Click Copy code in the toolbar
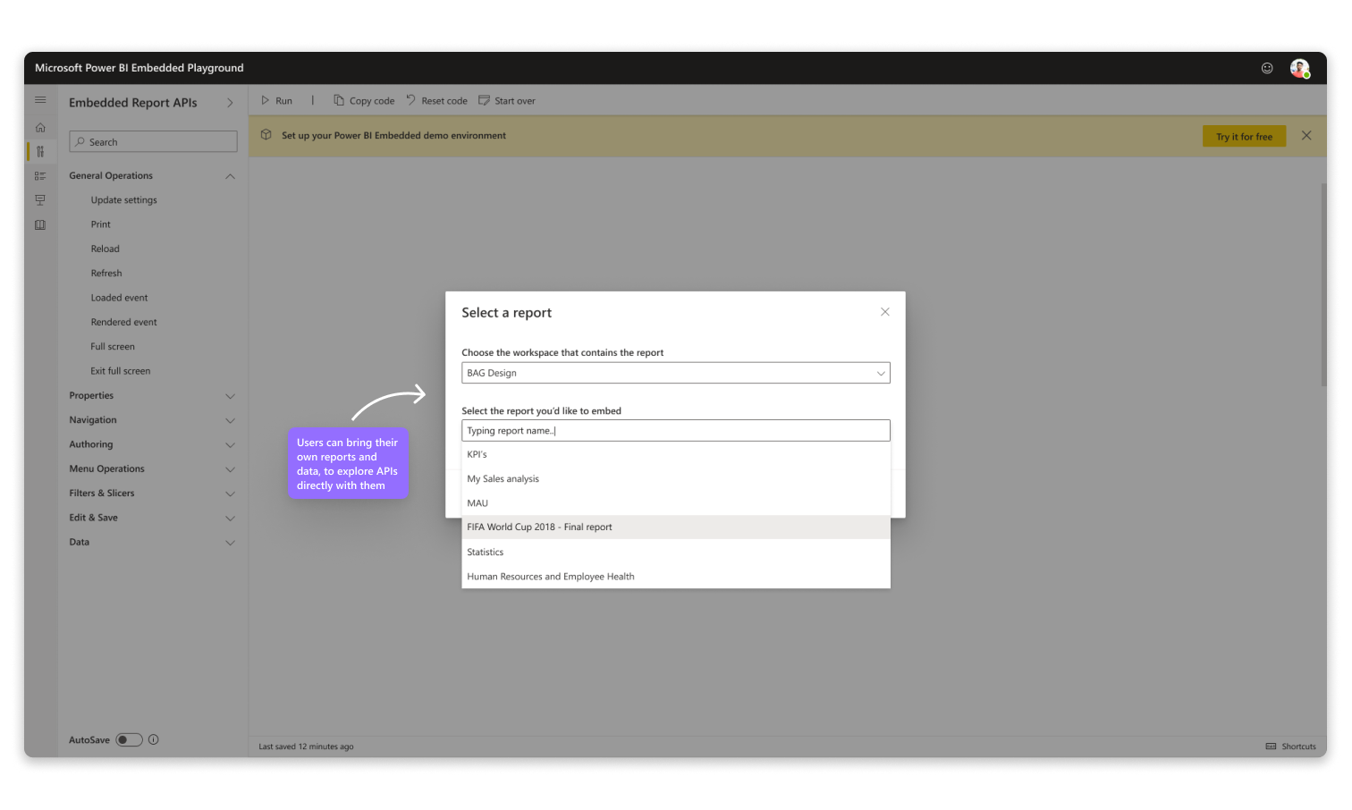Screen dimensions: 1352x810 point(364,101)
